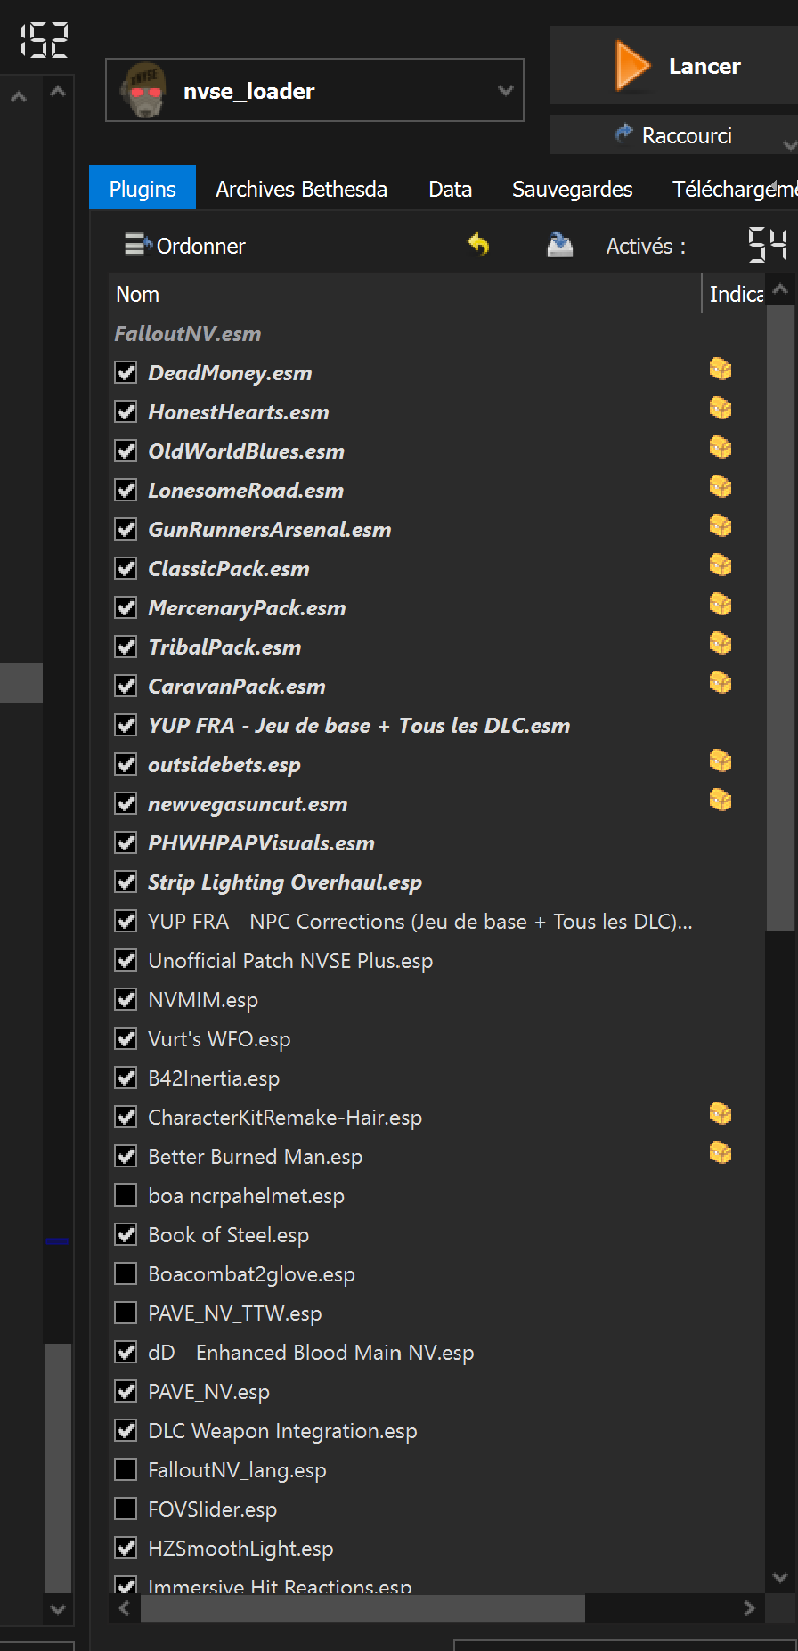Uncheck the Book of Steel.esp plugin
The width and height of the screenshot is (798, 1651).
point(126,1234)
